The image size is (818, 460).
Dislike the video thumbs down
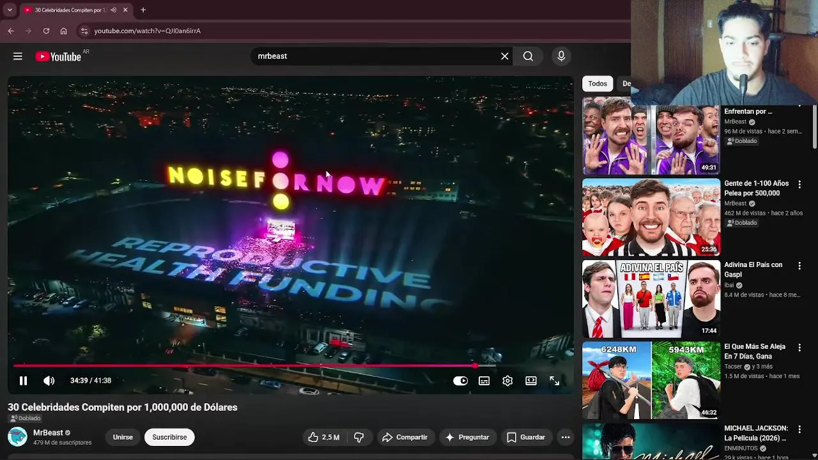tap(359, 438)
